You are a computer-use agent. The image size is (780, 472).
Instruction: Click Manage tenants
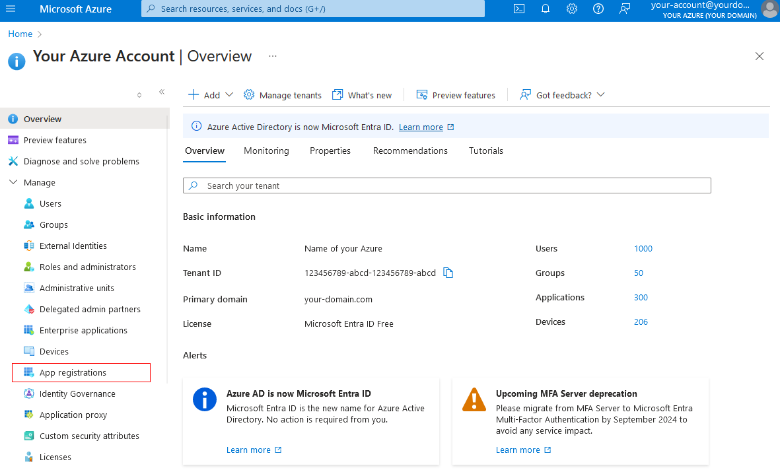[283, 95]
